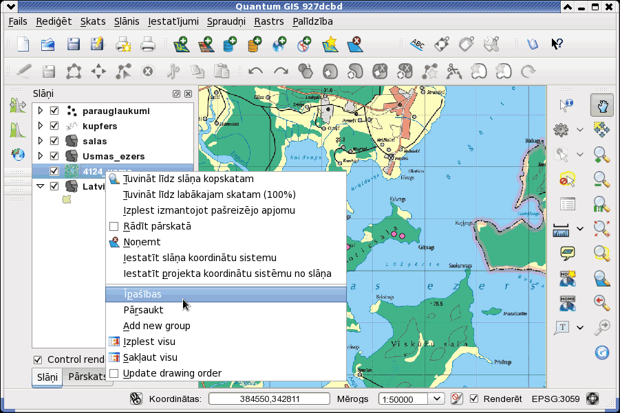Expand the Usmas_ezers layer tree
This screenshot has width=620, height=413.
(x=41, y=155)
